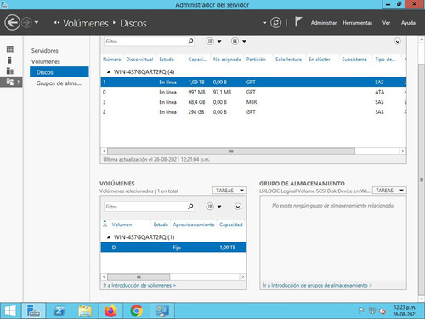The height and width of the screenshot is (319, 425).
Task: Open the navigation history dropdown arrow
Action: click(x=37, y=22)
